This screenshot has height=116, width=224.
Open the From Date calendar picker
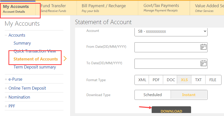(x=204, y=47)
